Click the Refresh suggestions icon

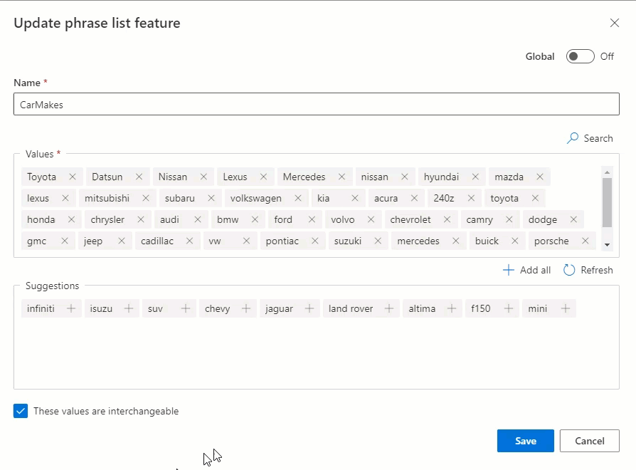click(569, 270)
